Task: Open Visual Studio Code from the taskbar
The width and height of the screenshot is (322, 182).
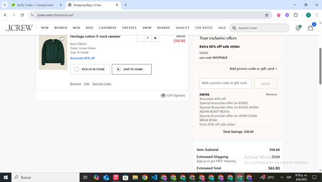Action: click(x=154, y=177)
